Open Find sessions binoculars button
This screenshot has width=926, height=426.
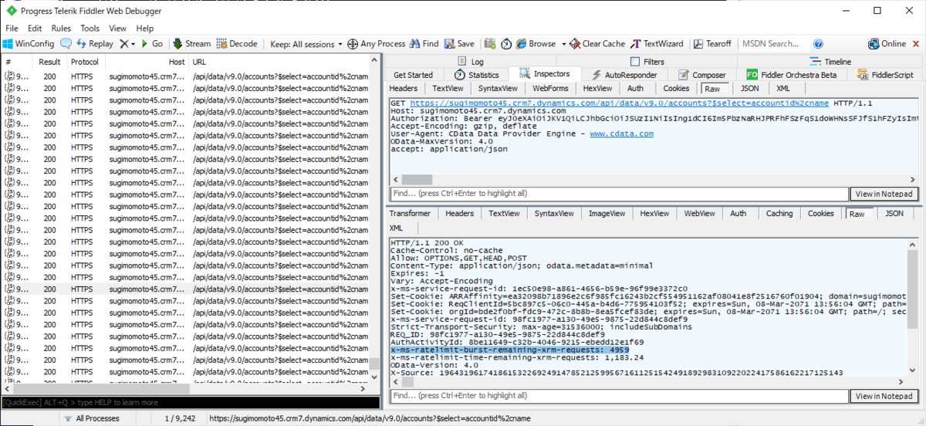tap(424, 44)
